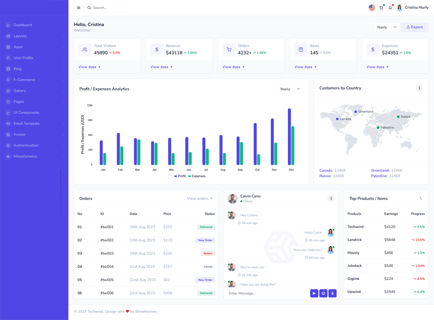This screenshot has width=434, height=320.
Task: Click the Export button
Action: pyautogui.click(x=414, y=27)
